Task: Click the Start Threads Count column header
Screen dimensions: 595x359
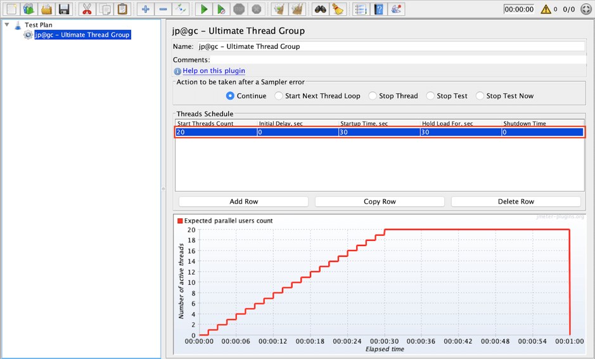Action: [216, 124]
